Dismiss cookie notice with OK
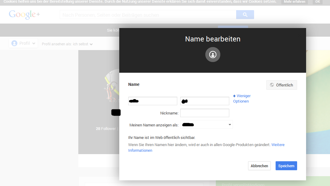This screenshot has width=330, height=186. pos(317,2)
